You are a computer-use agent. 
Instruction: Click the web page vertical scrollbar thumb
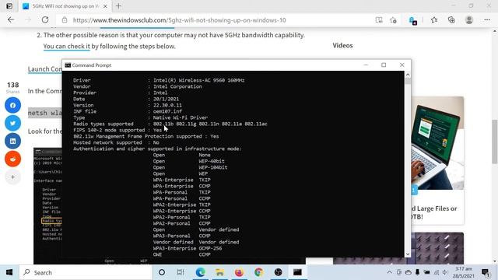tap(495, 142)
